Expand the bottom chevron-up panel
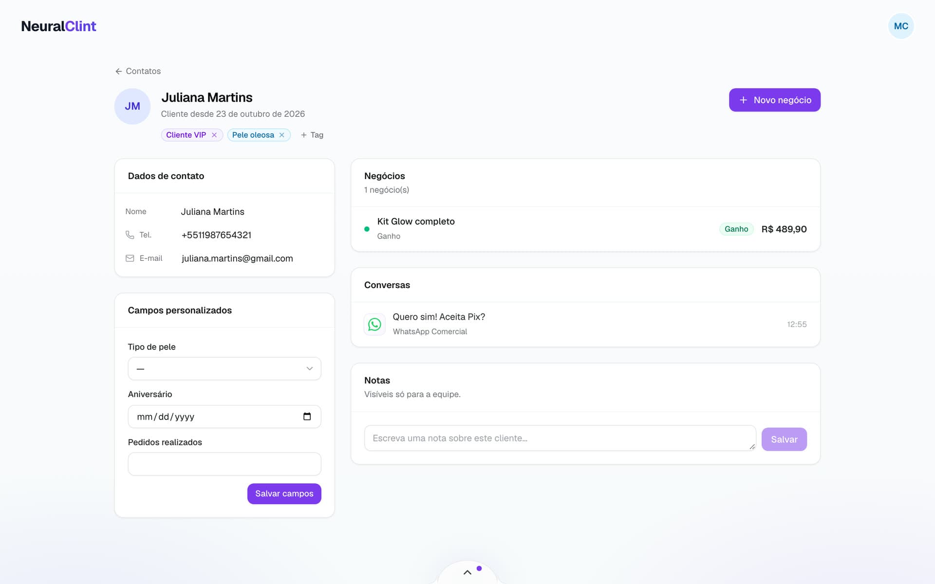 tap(467, 572)
